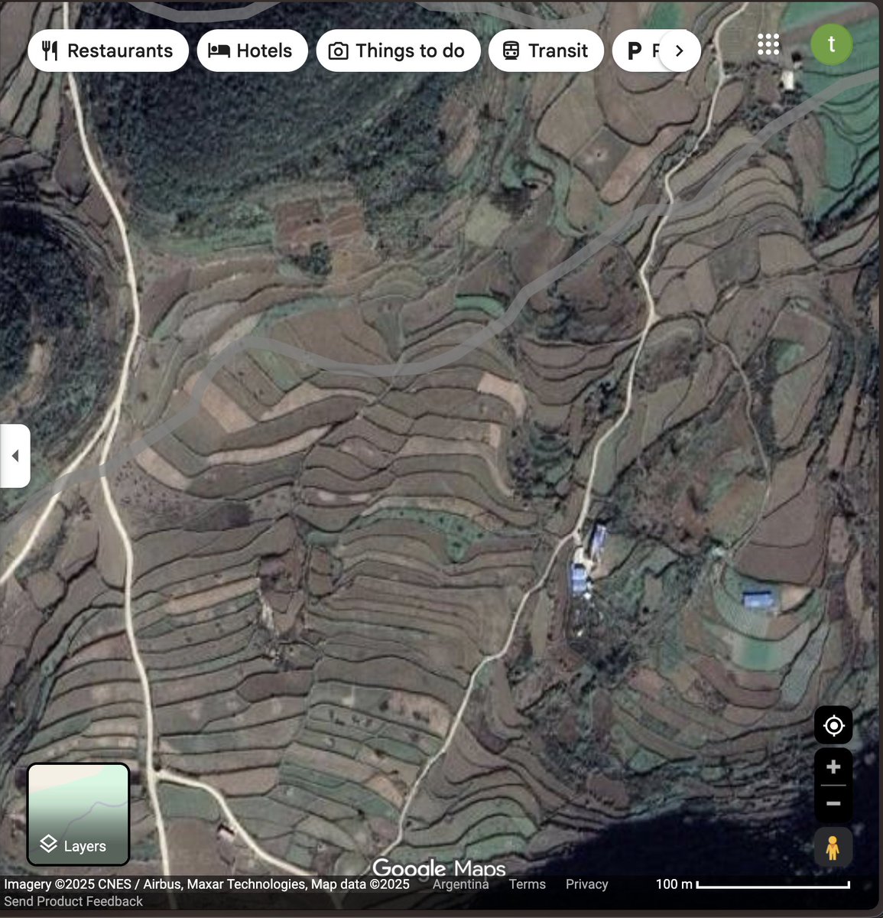883x918 pixels.
Task: Zoom in with the plus button
Action: tap(833, 767)
